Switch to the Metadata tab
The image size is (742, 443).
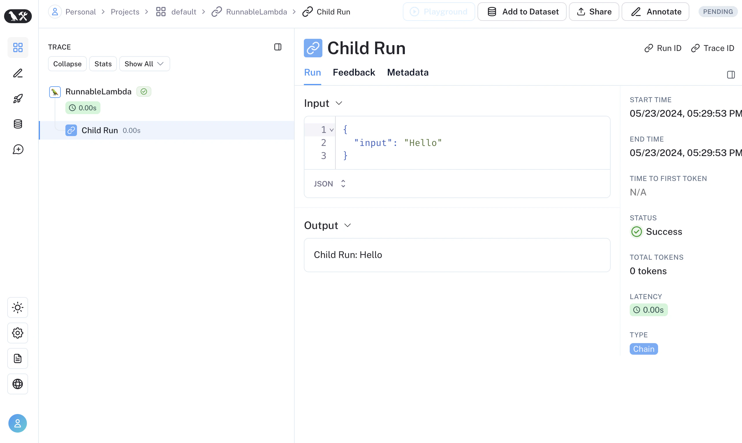point(407,73)
